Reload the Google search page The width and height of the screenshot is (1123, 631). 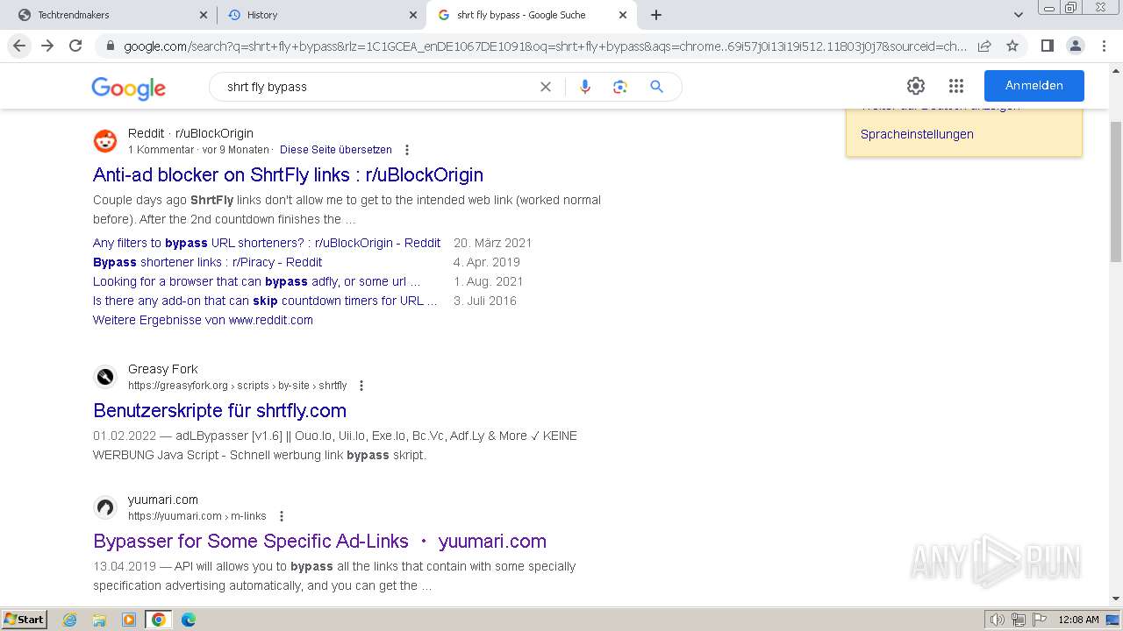coord(75,46)
